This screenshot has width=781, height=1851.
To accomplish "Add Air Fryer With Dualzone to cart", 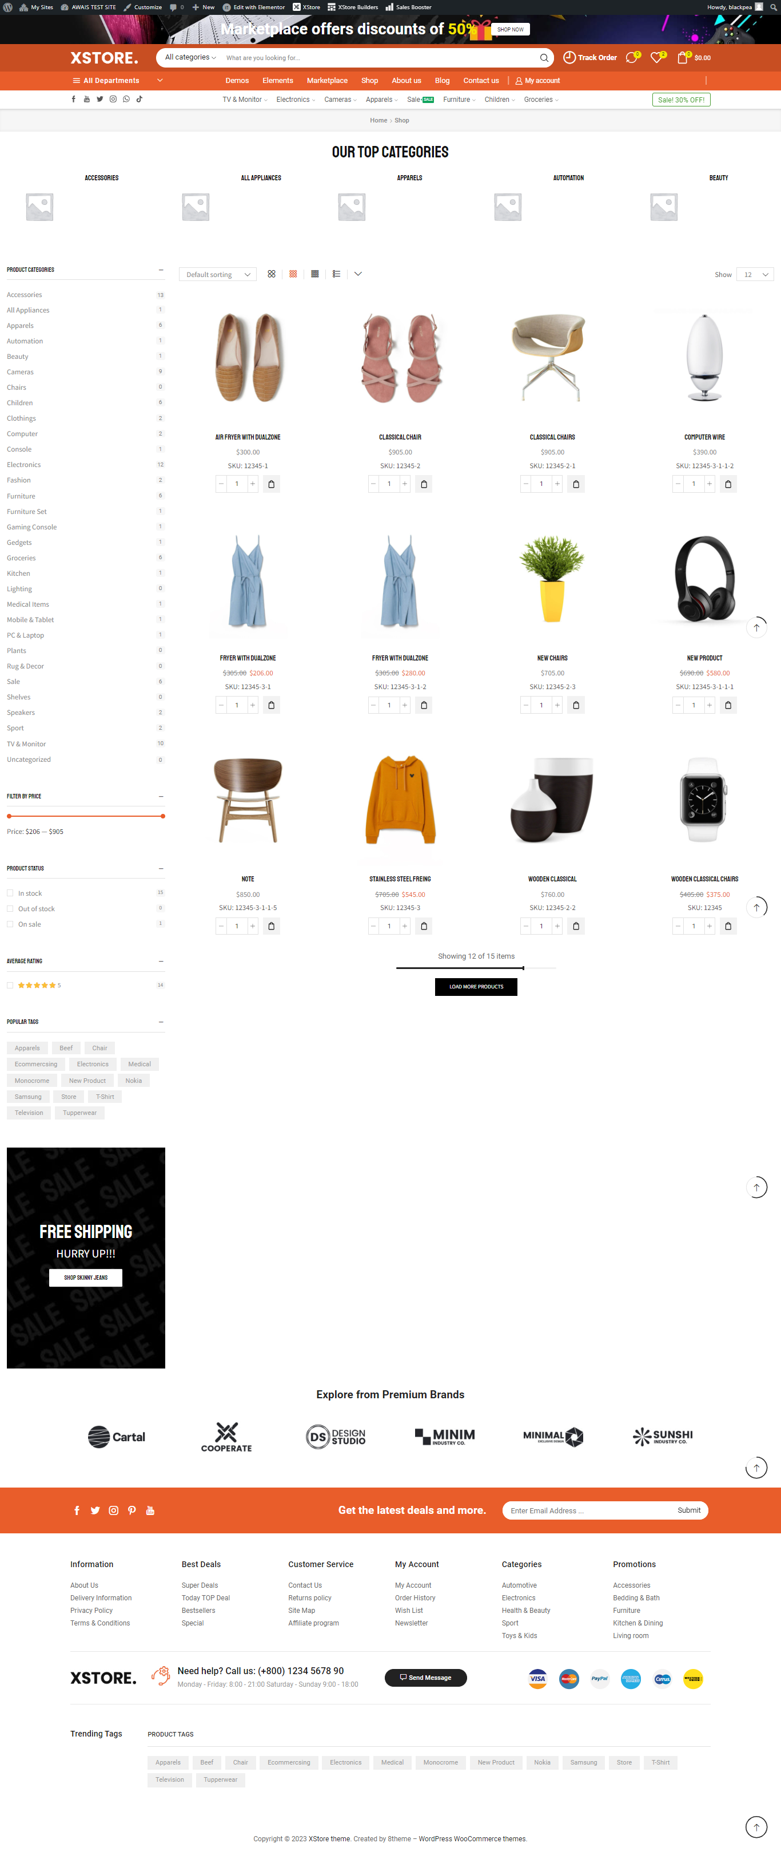I will pyautogui.click(x=272, y=484).
